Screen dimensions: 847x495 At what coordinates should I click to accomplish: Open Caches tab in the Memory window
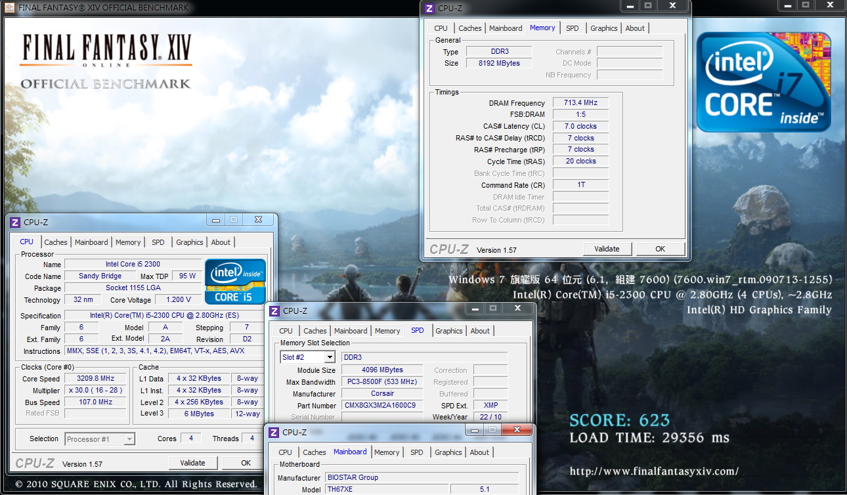pos(470,28)
